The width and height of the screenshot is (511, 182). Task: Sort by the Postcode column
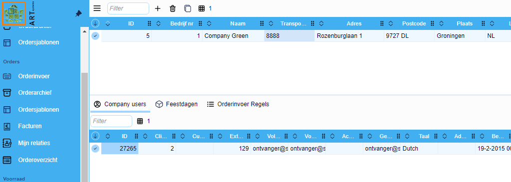click(x=391, y=23)
